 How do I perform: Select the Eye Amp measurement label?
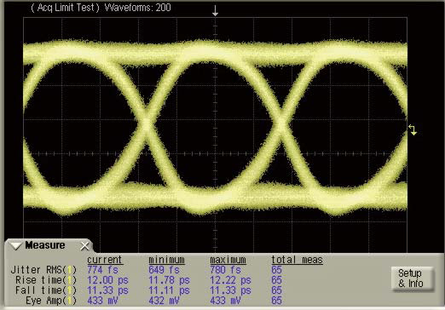(51, 301)
